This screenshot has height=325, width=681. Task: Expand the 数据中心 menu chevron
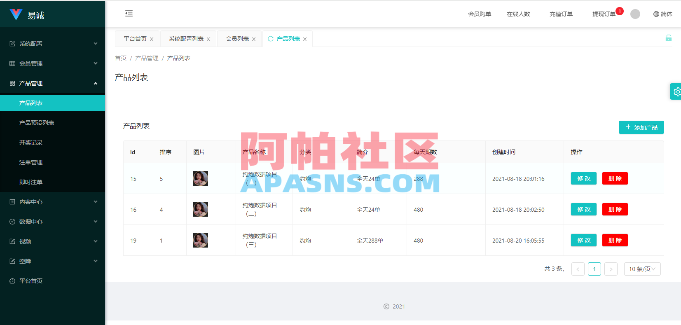(x=96, y=222)
